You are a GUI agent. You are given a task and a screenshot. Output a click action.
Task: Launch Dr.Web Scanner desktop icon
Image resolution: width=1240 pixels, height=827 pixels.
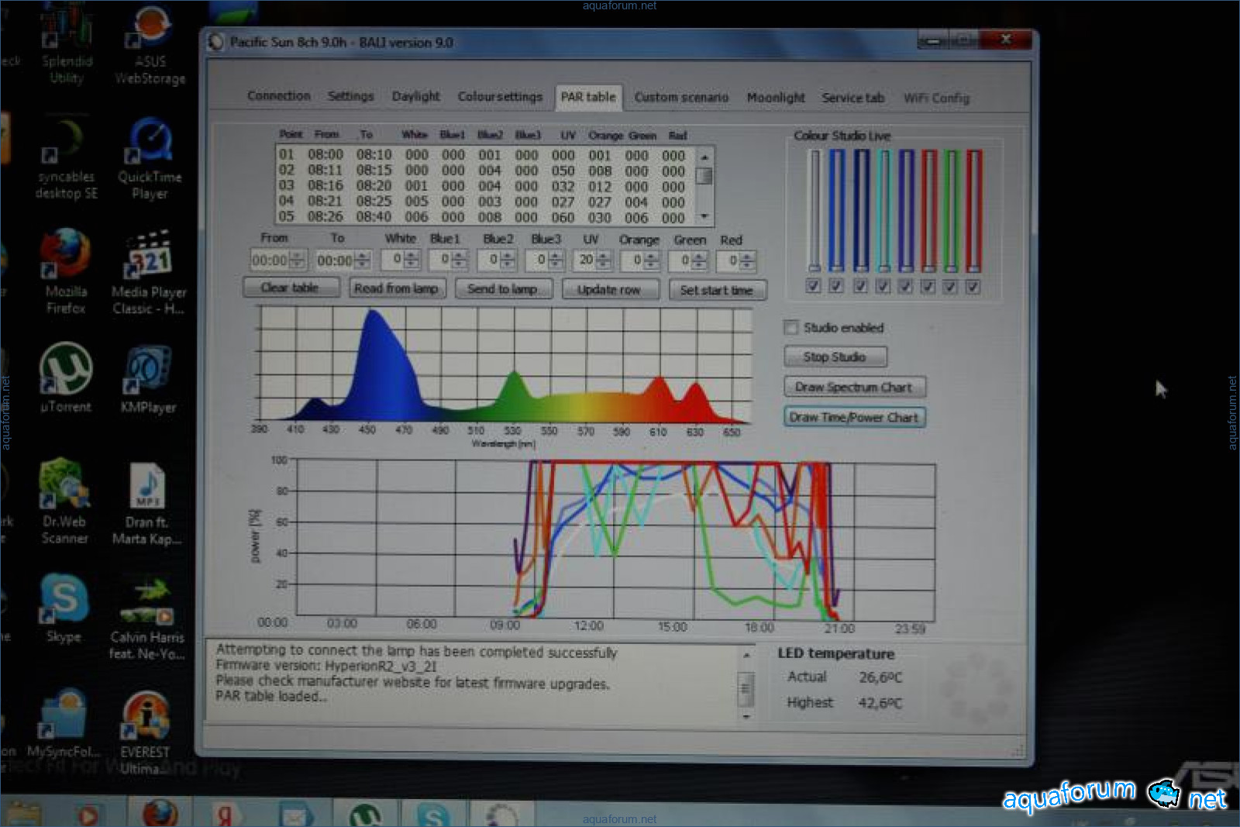(64, 484)
